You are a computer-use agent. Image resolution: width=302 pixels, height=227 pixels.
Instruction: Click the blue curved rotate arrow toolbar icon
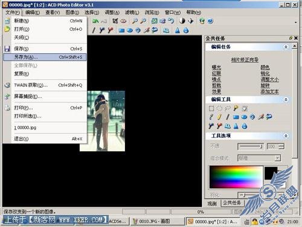coord(171,21)
